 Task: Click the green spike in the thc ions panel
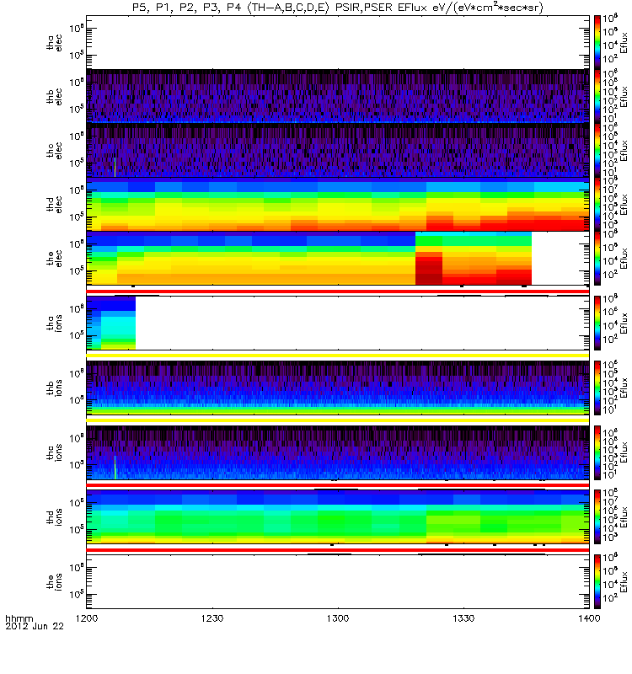(x=115, y=467)
